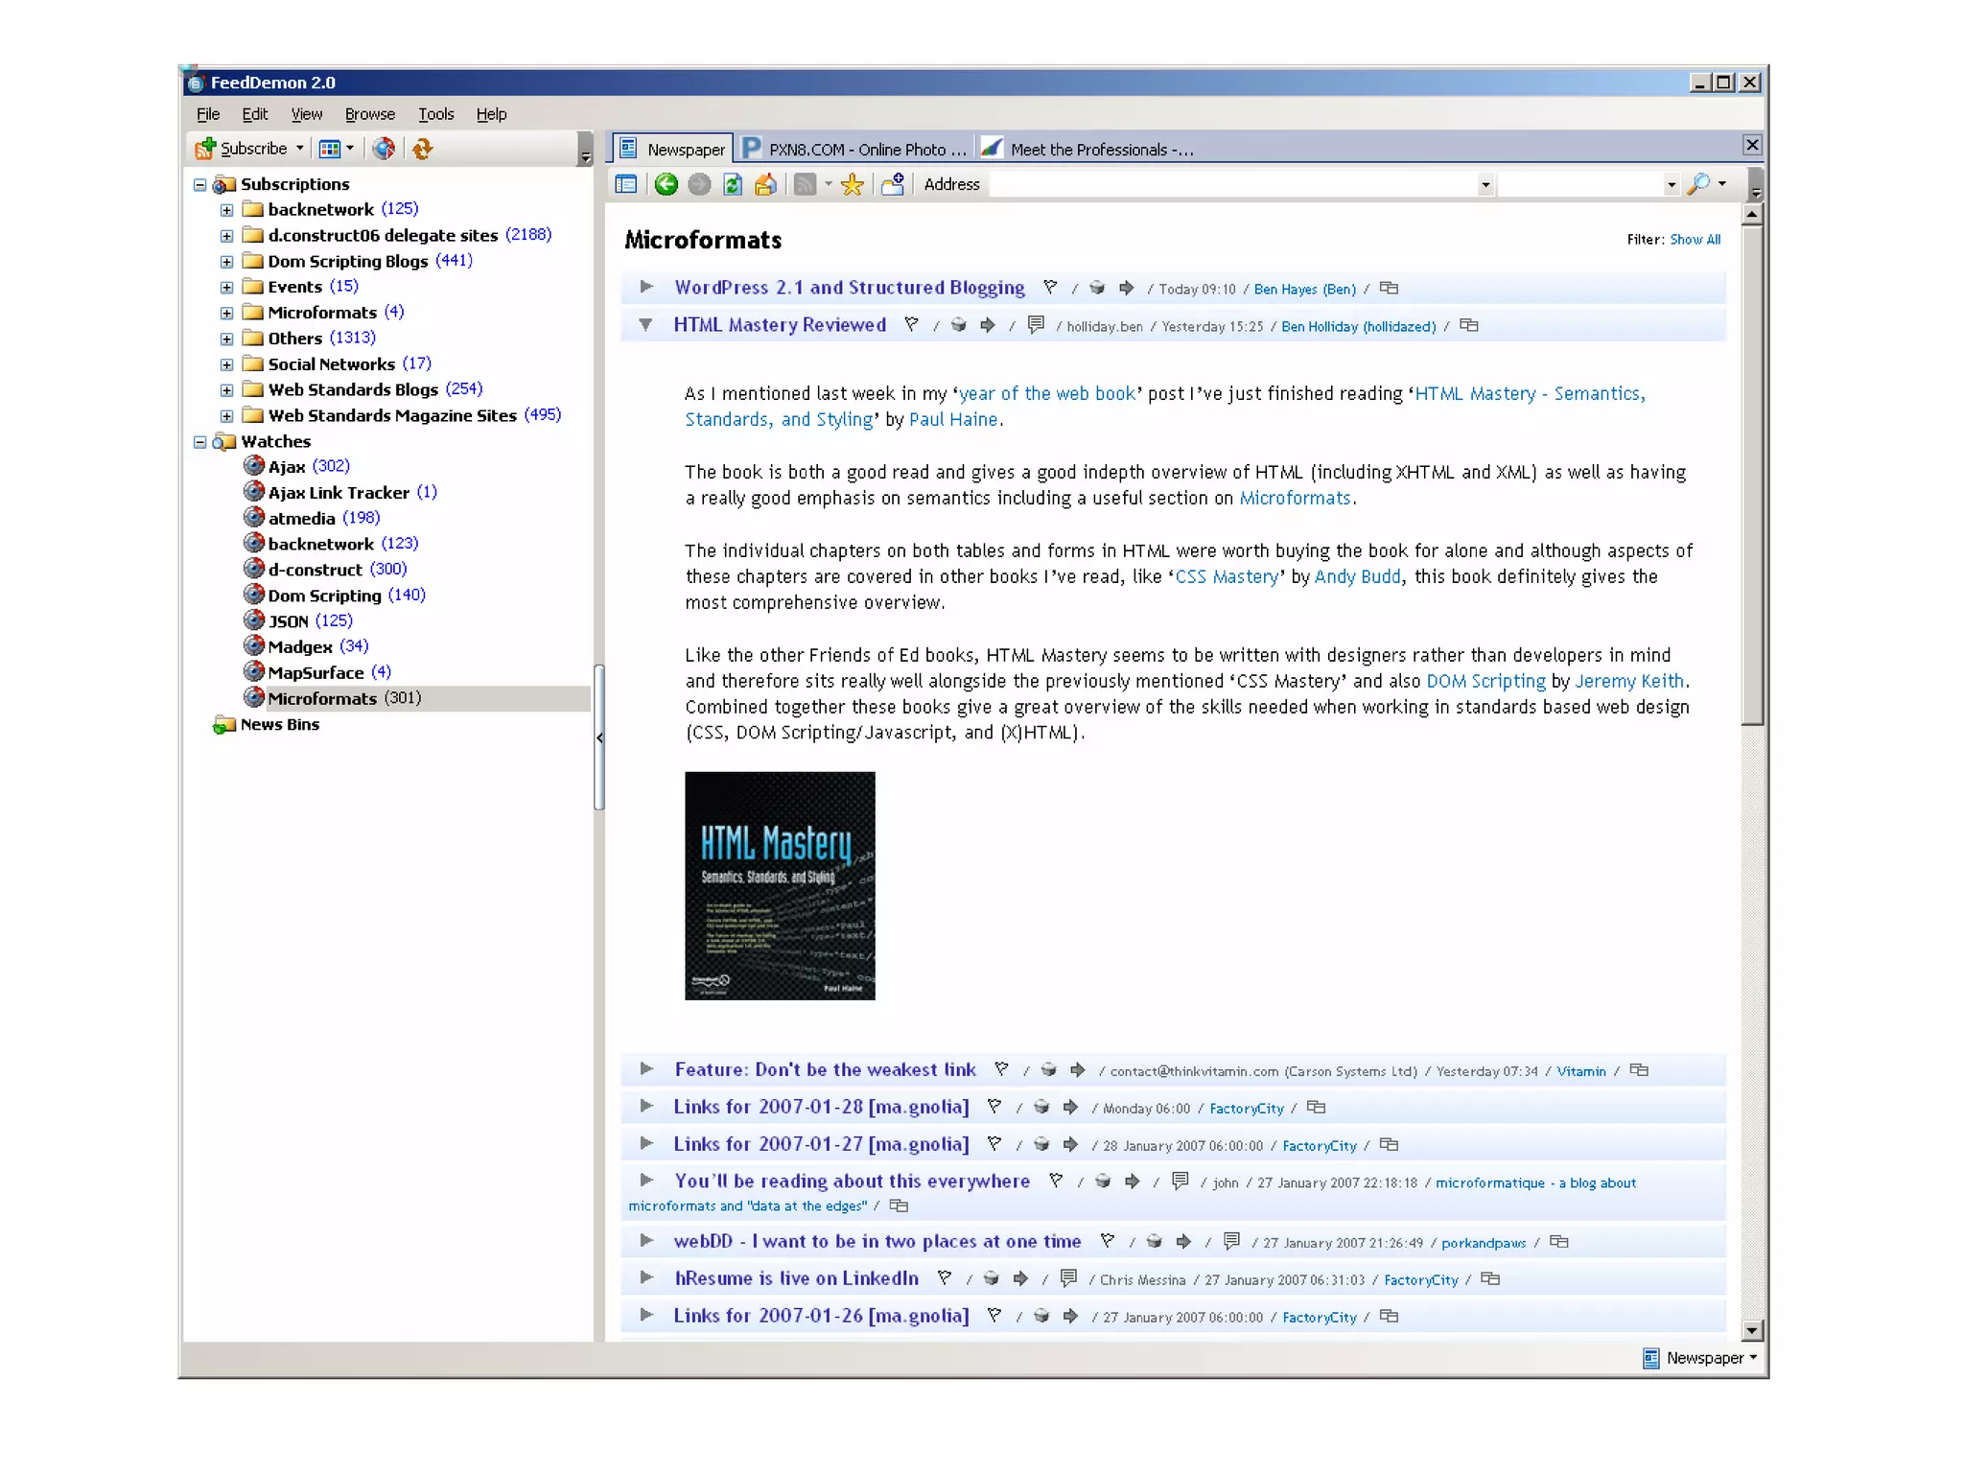Click the green Back arrow button

point(666,184)
